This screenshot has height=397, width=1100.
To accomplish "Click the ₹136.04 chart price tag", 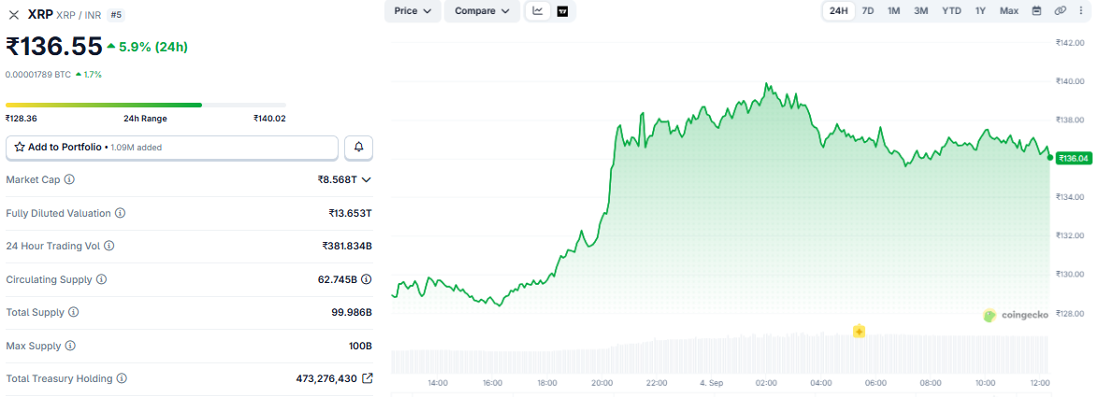I will point(1074,158).
